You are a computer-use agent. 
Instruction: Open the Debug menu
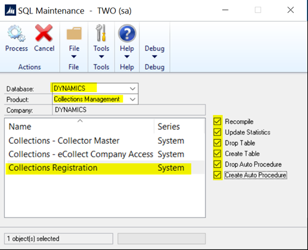pos(155,49)
